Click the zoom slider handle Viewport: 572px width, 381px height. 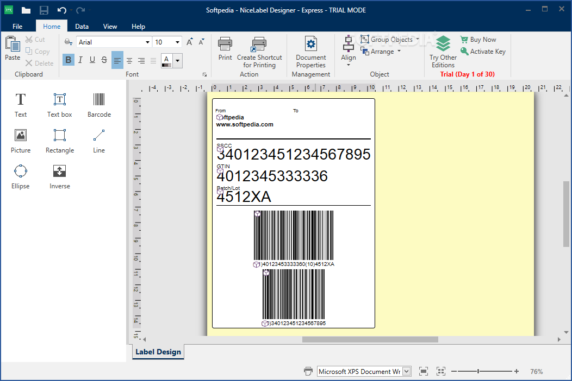[x=478, y=371]
